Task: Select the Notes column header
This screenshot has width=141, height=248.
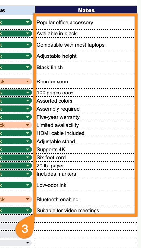Action: coord(86,10)
